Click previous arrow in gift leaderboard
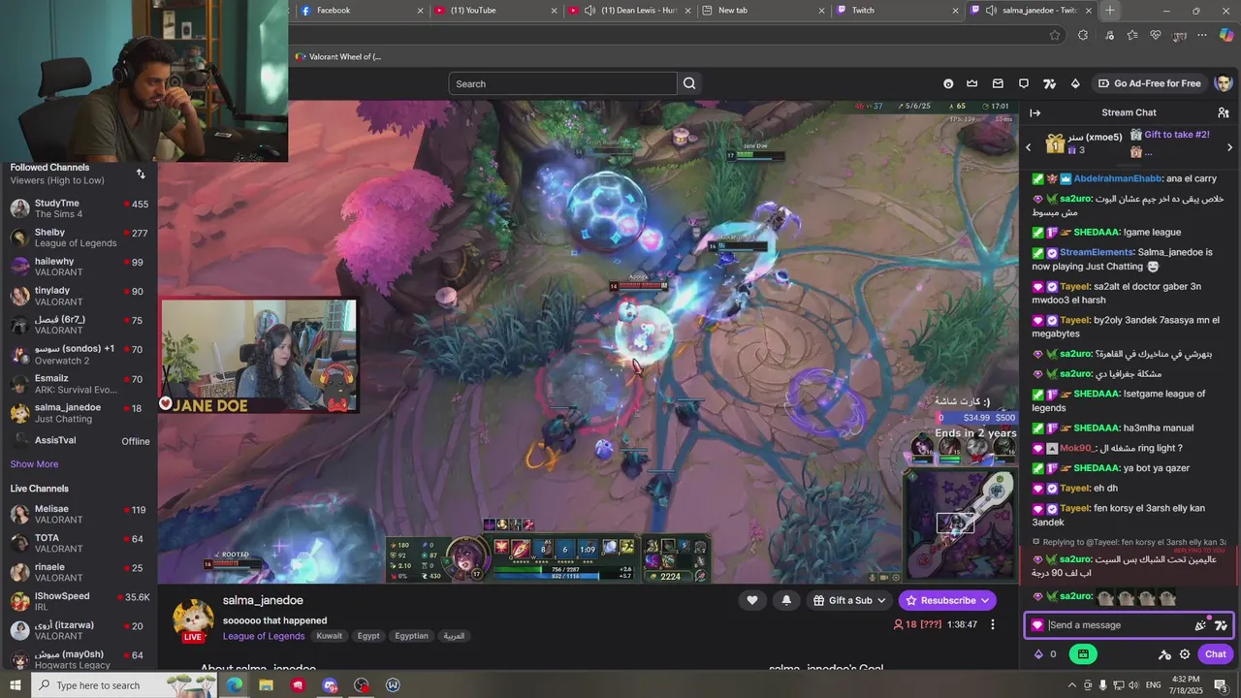The image size is (1241, 698). coord(1029,147)
